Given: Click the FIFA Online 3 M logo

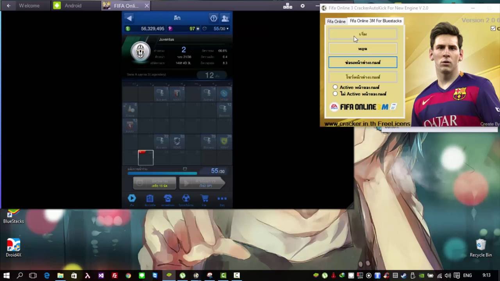Looking at the screenshot, I should coord(364,107).
